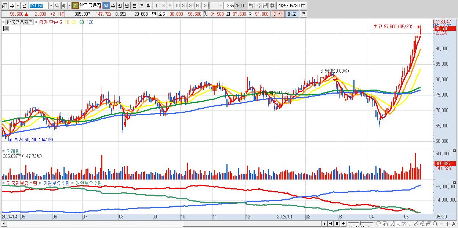Click the plus zoom-in icon at bottom right
The width and height of the screenshot is (458, 228).
point(448,224)
